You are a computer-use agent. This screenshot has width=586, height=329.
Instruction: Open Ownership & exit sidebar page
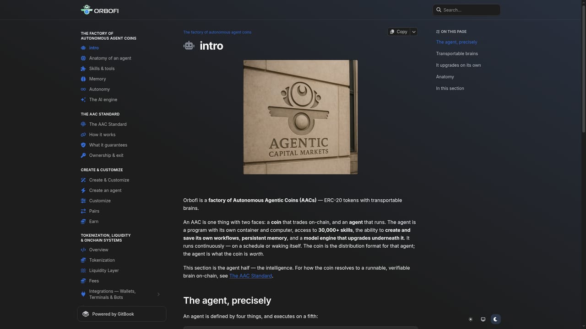[x=106, y=155]
